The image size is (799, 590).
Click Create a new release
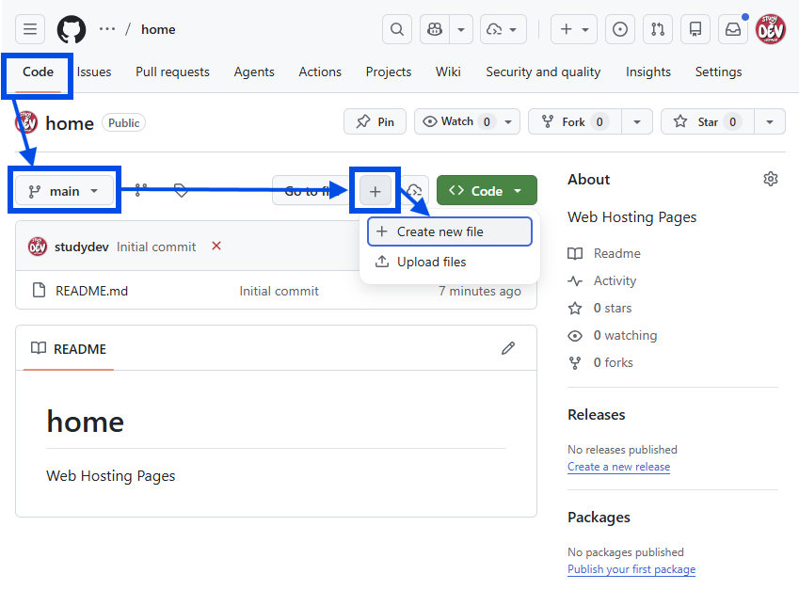[618, 467]
